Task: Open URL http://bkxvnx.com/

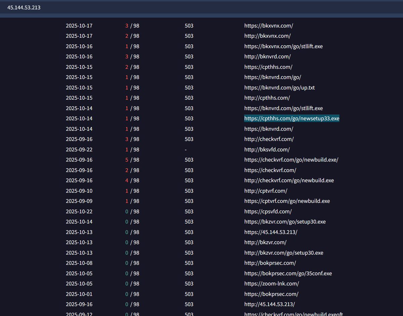Action: pyautogui.click(x=267, y=36)
